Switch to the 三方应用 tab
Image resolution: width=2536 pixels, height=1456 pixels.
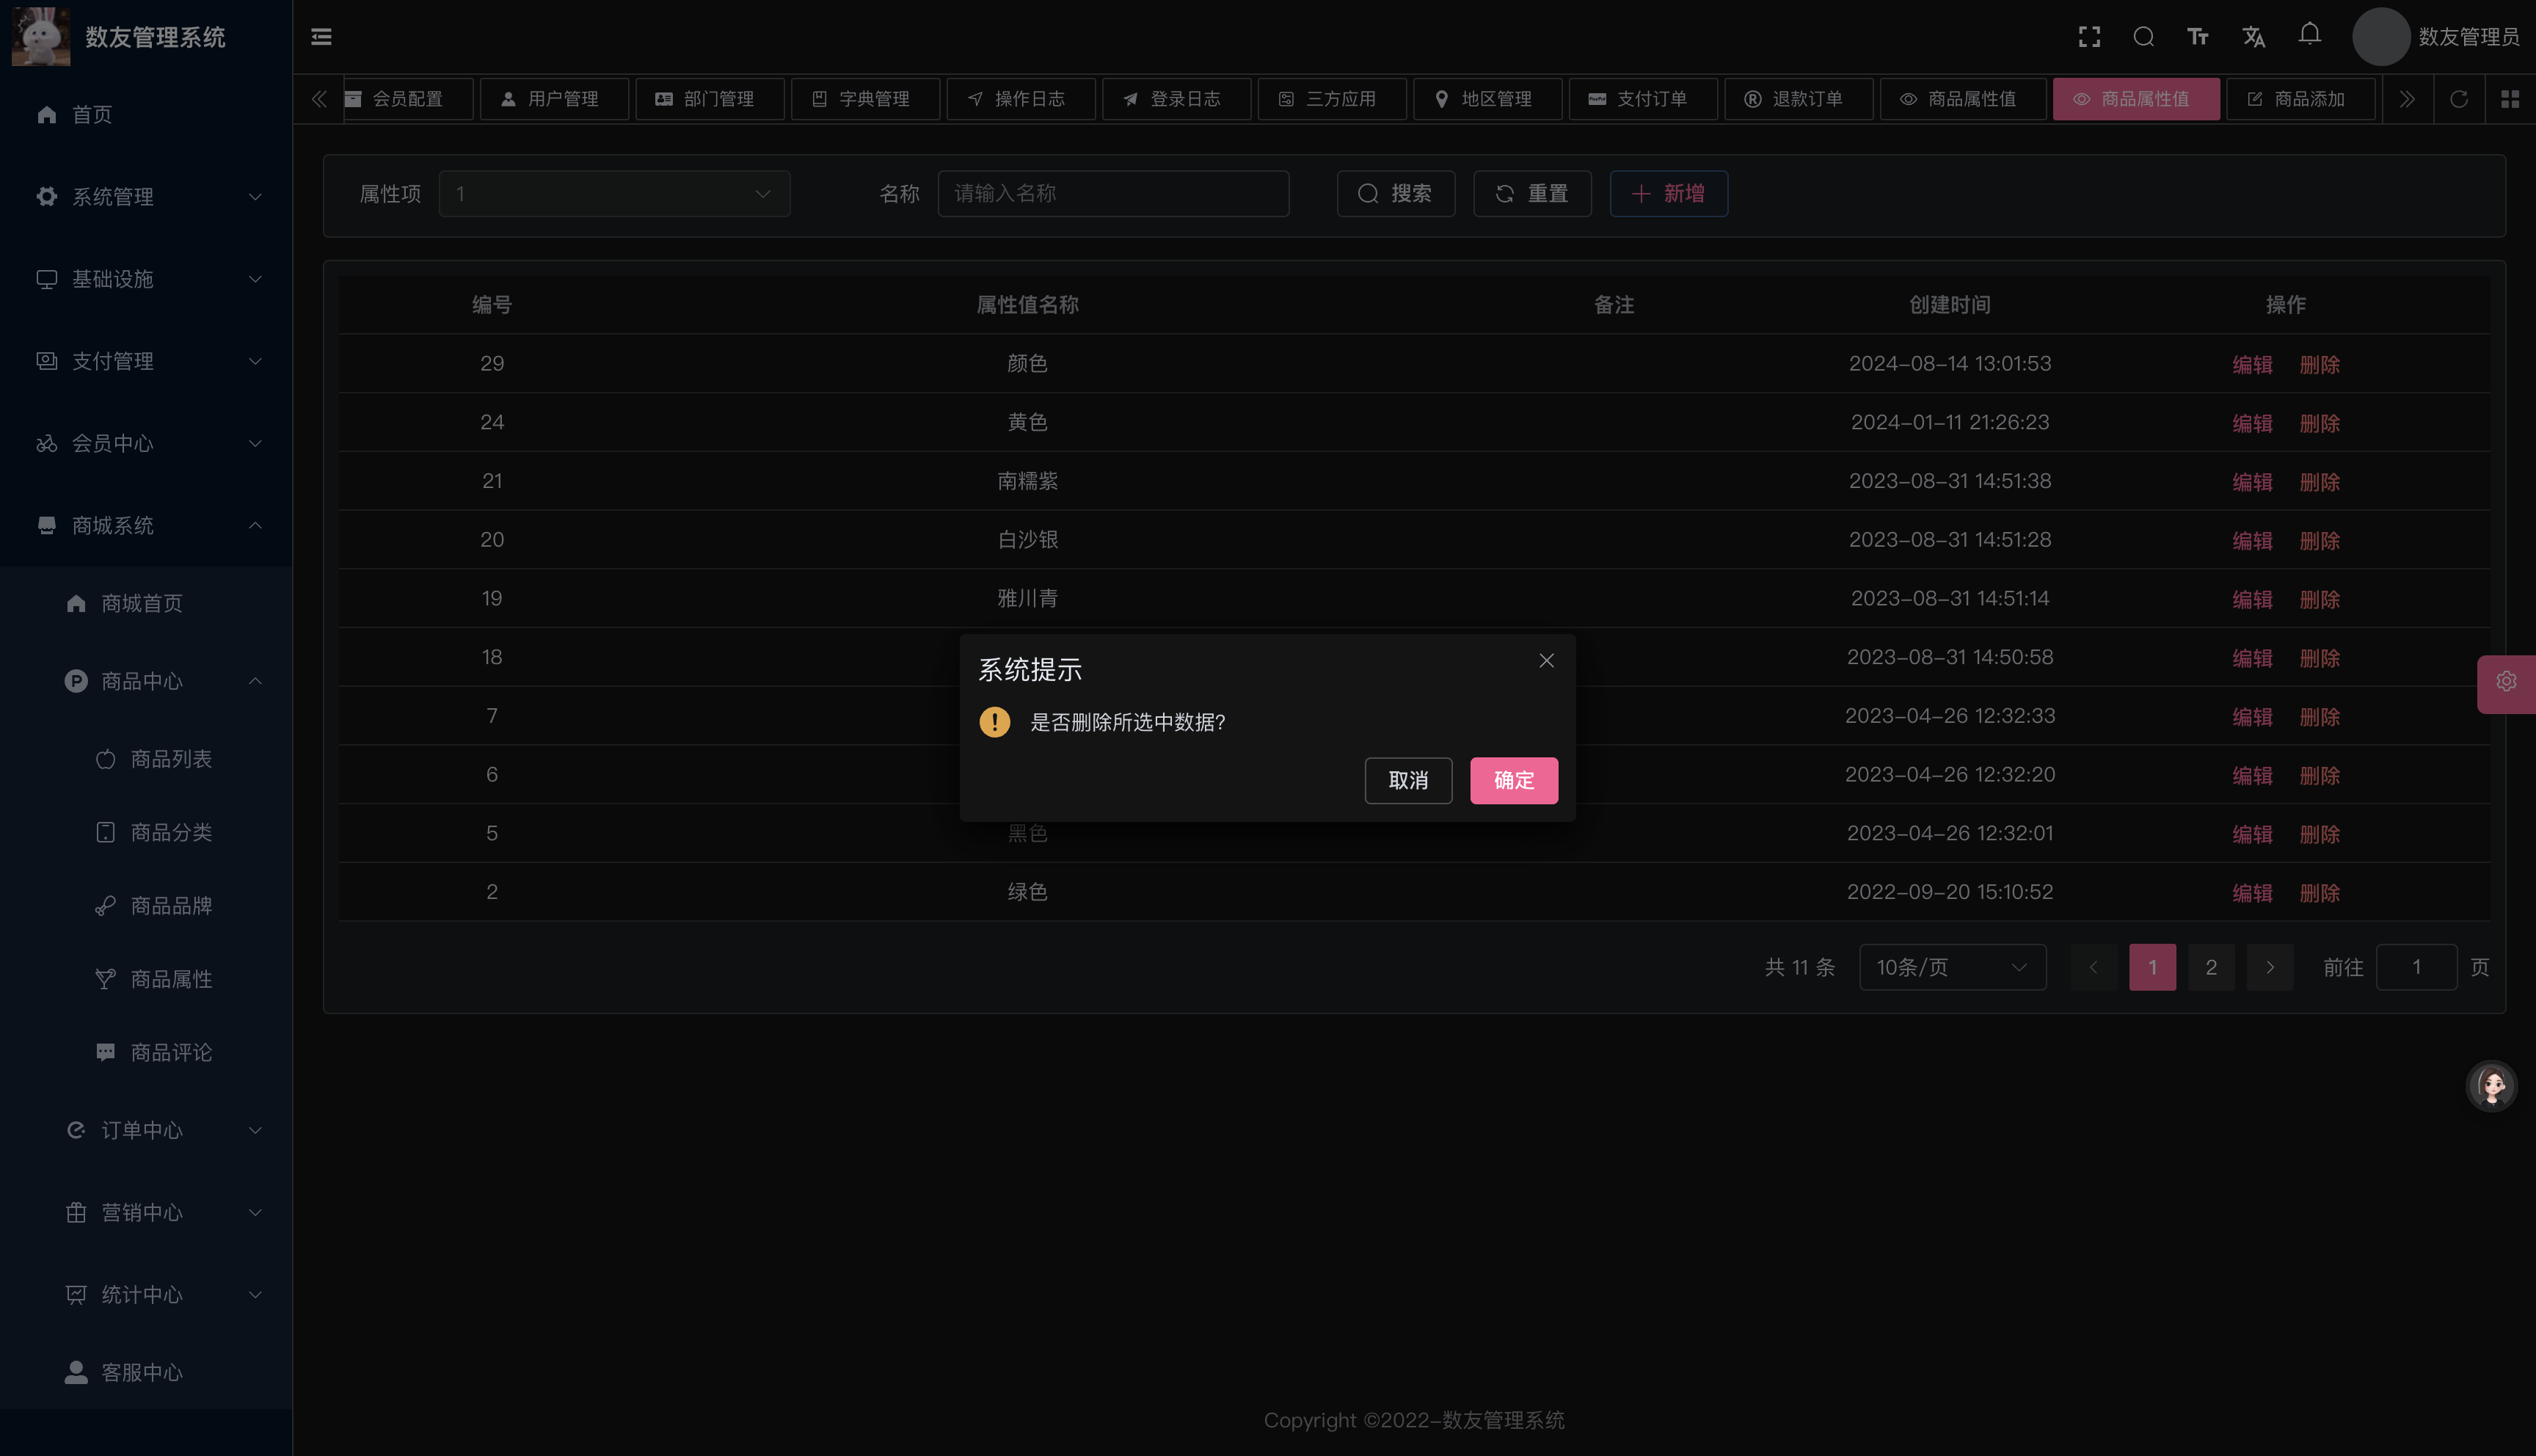pos(1332,99)
